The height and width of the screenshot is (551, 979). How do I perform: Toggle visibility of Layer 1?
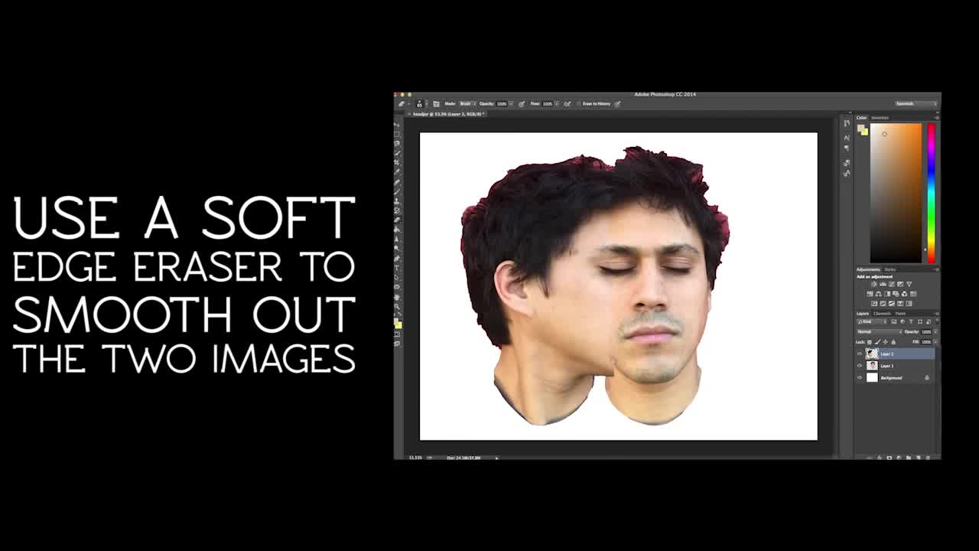(x=859, y=366)
